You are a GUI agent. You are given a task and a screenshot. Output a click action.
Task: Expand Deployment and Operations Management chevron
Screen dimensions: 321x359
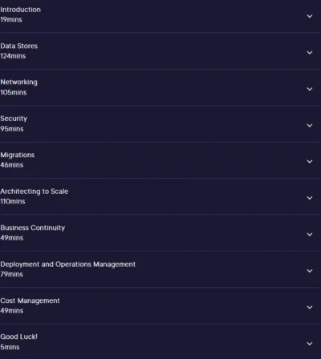click(310, 271)
